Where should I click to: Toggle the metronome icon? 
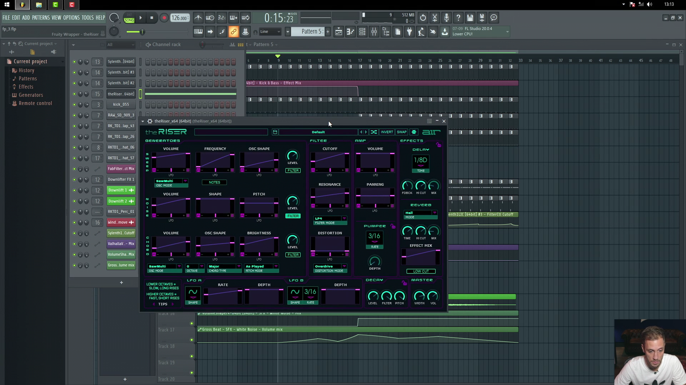pos(198,18)
